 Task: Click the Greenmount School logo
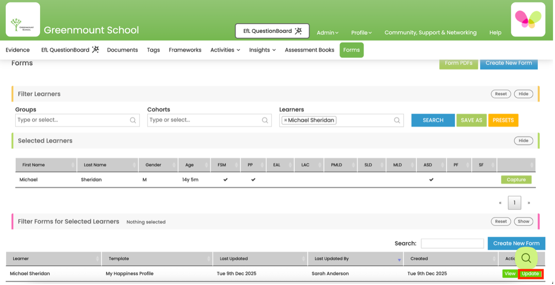pyautogui.click(x=23, y=20)
